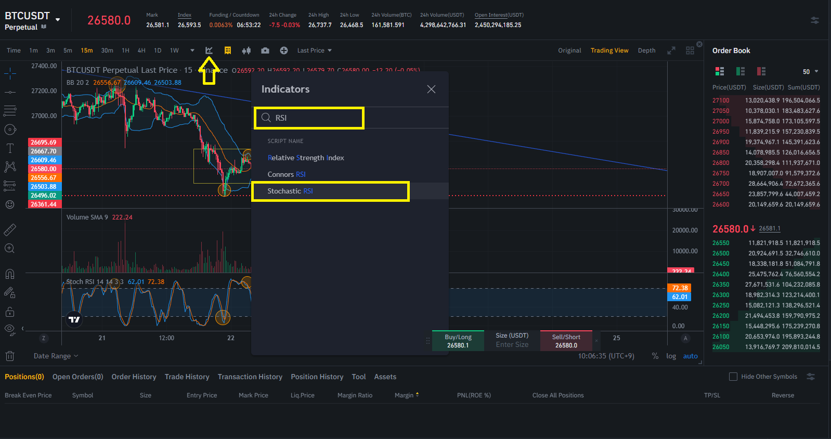Open the candlestick chart style icon

(x=246, y=50)
